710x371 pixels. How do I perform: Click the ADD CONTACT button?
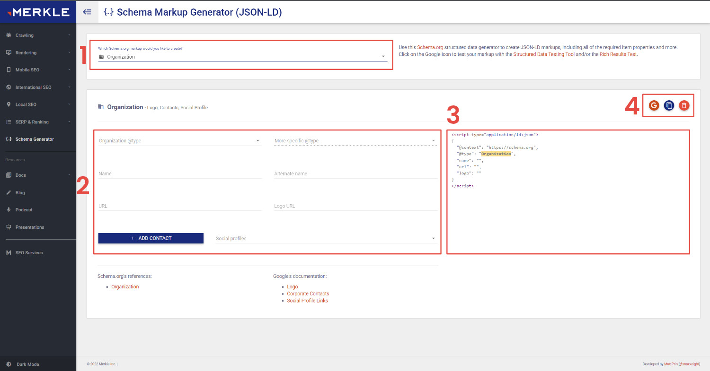(x=151, y=238)
